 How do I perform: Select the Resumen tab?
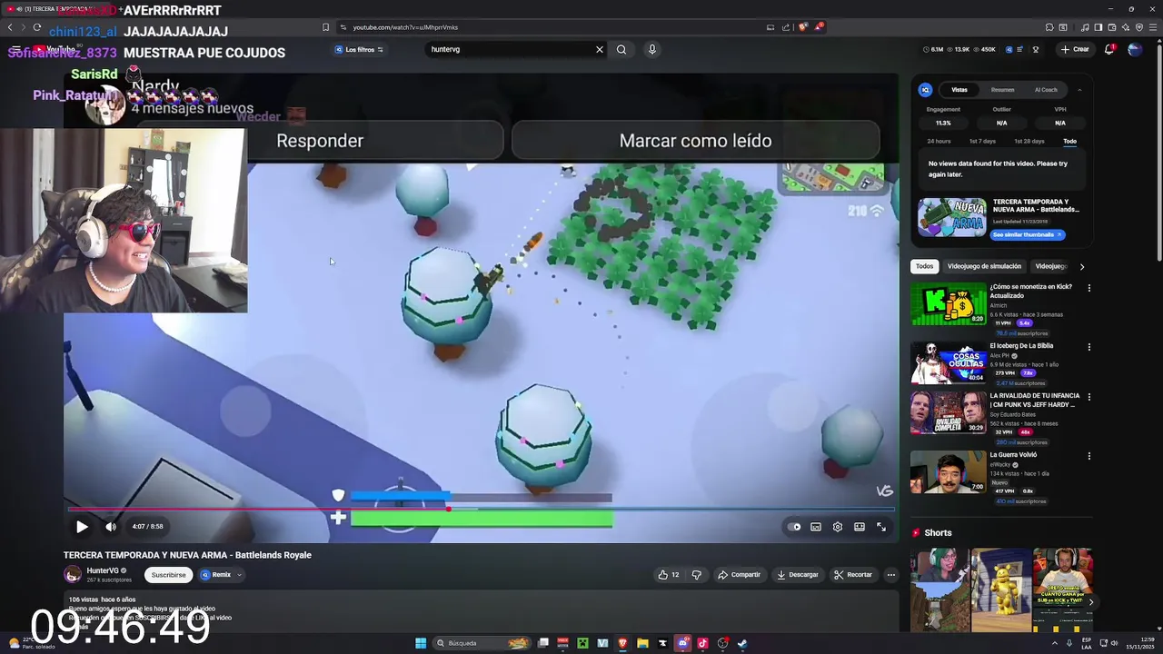click(1003, 90)
